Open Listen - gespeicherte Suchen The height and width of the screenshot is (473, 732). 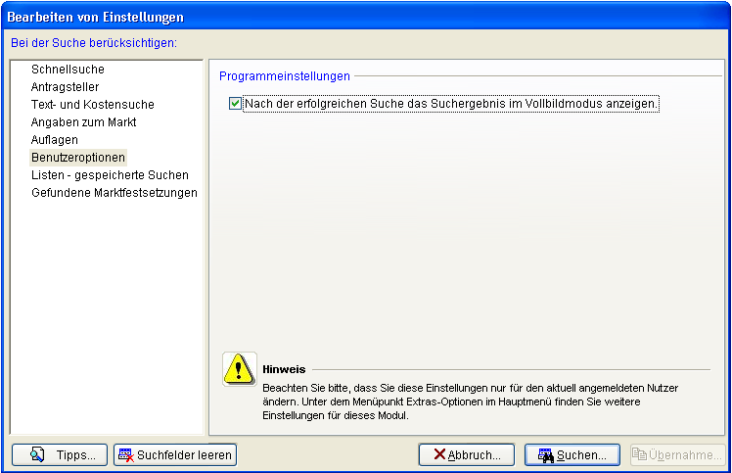click(x=110, y=175)
